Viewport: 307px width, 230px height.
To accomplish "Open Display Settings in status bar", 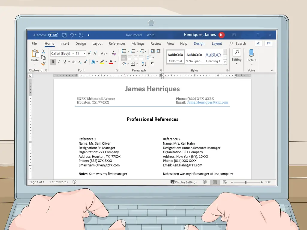I will tap(184, 182).
